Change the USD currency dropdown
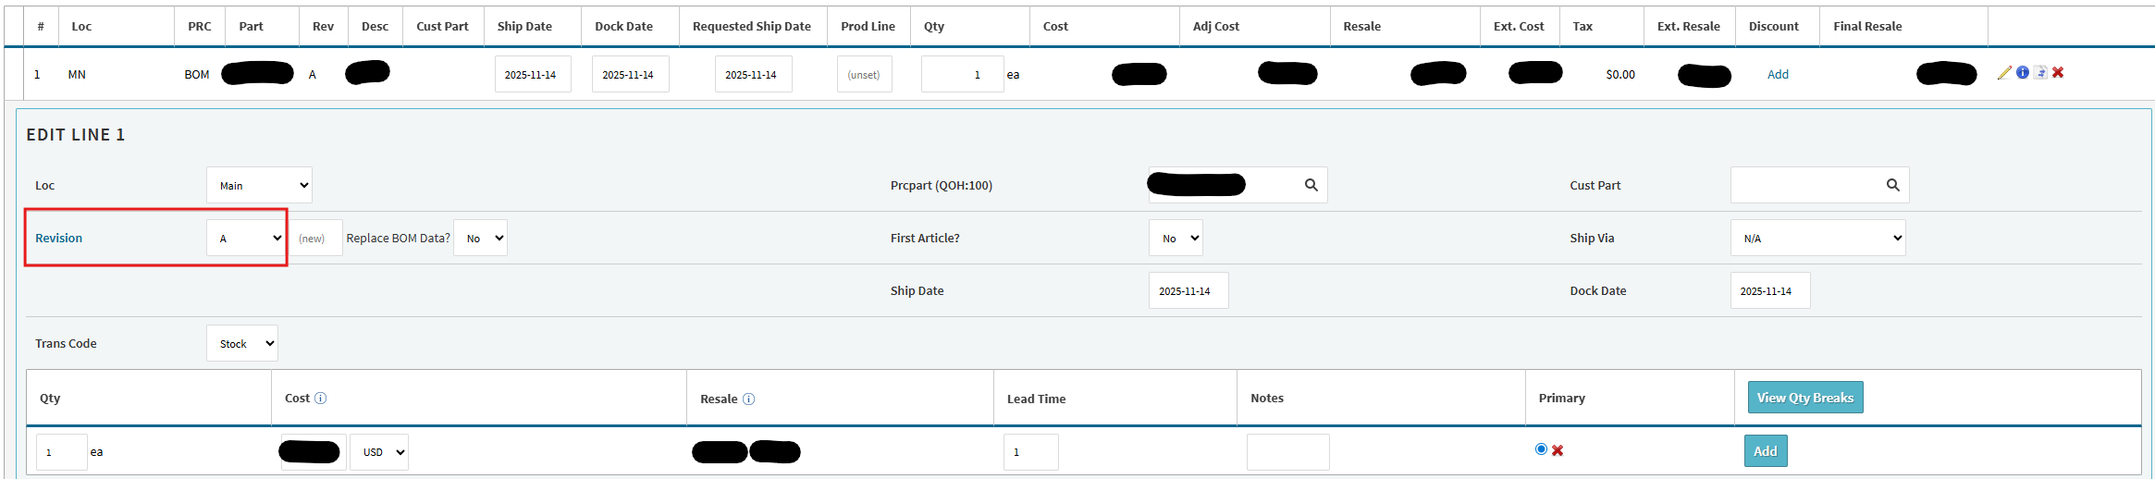 point(379,452)
